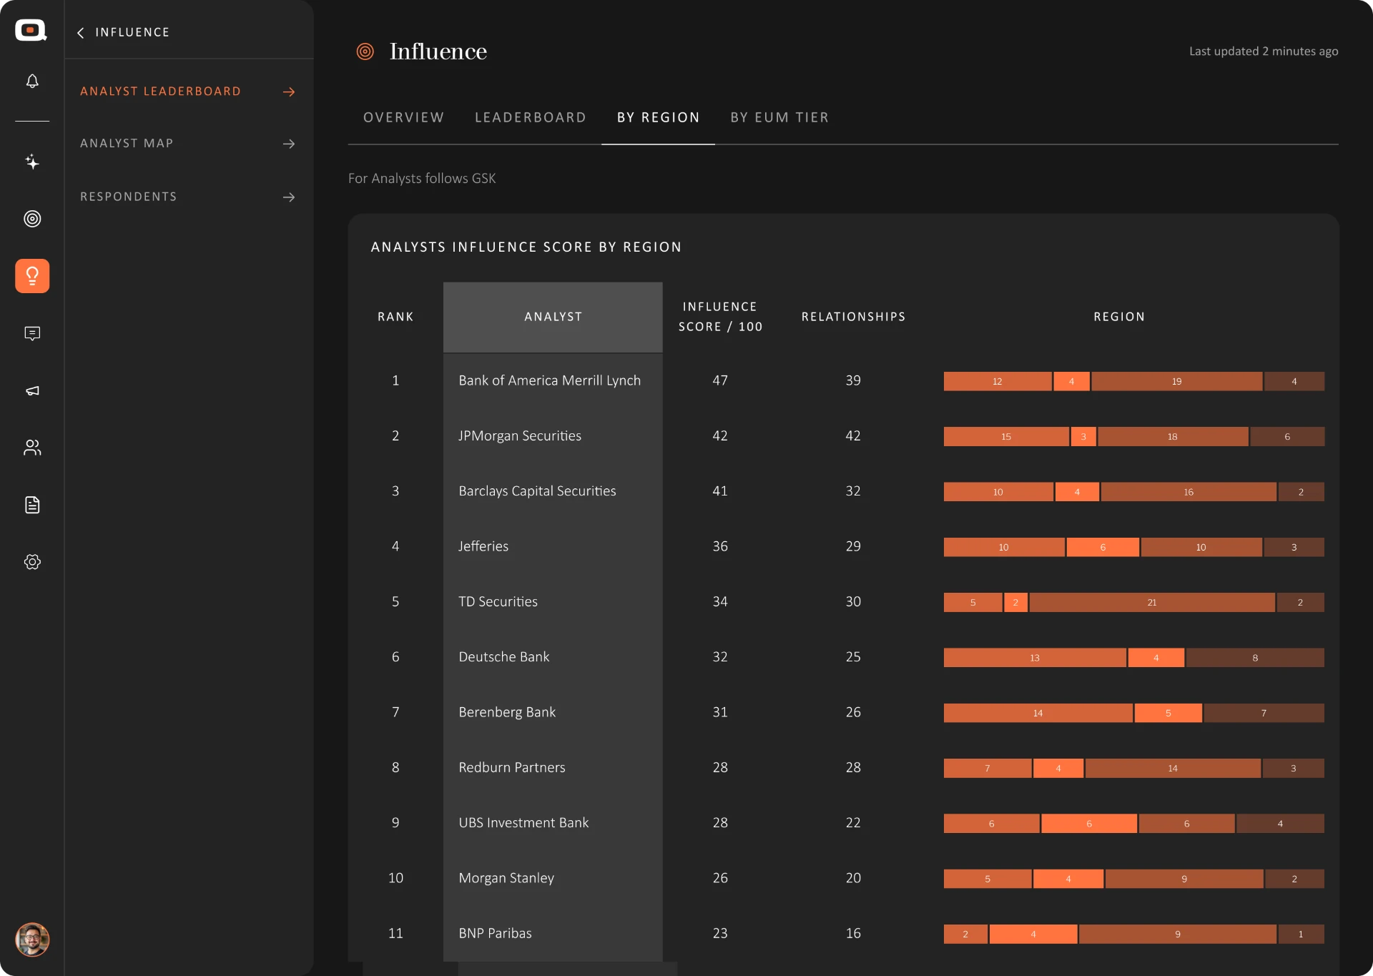This screenshot has height=976, width=1373.
Task: Click relationships value 42 for JPMorgan
Action: [x=853, y=436]
